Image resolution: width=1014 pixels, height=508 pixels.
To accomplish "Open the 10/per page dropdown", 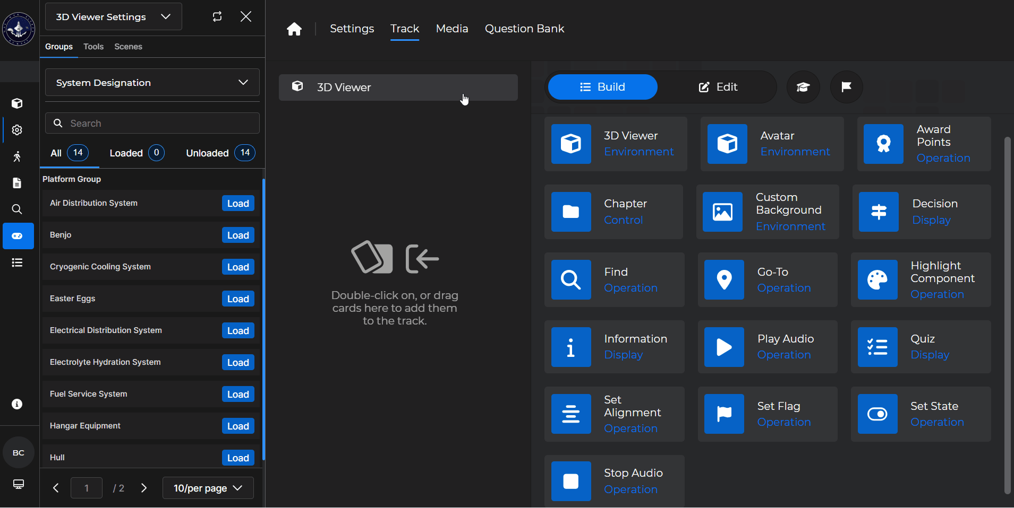I will pos(208,488).
